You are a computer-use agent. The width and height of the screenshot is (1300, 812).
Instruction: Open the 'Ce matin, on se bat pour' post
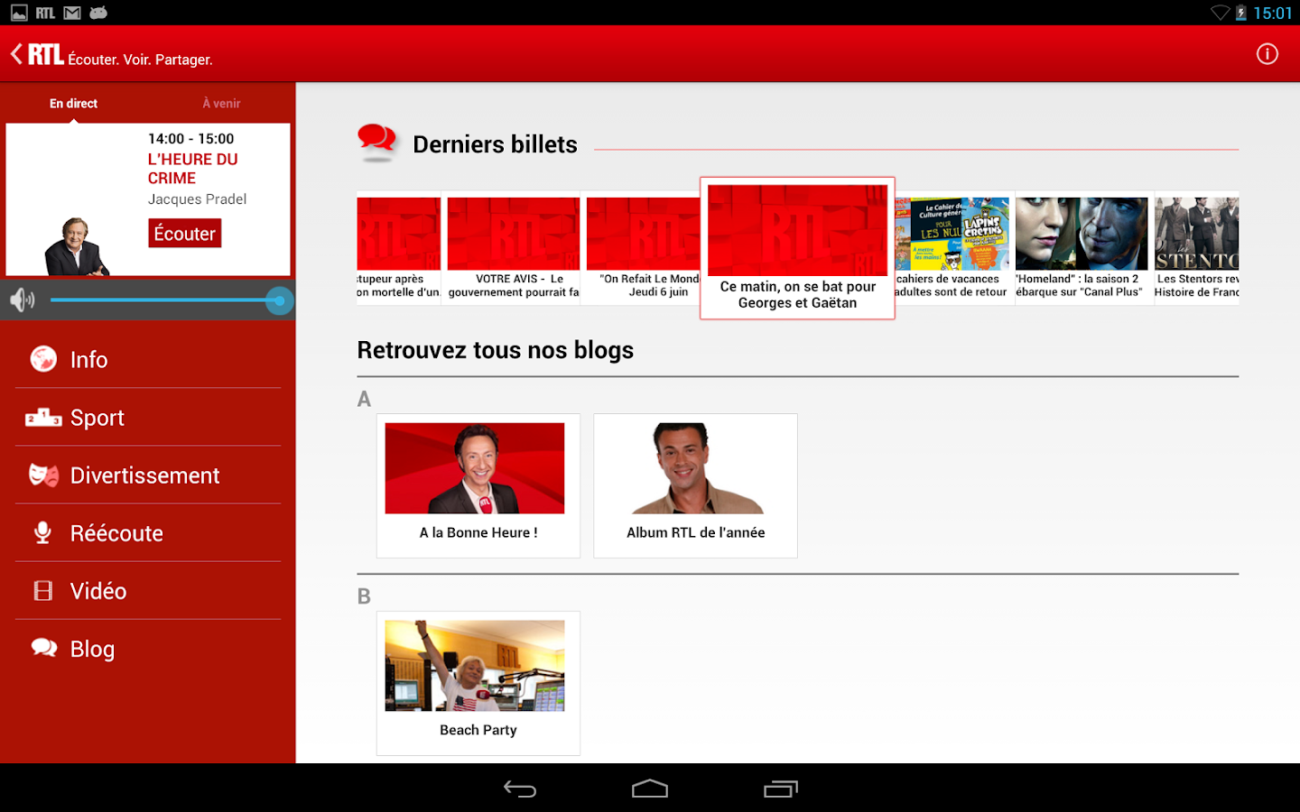(798, 248)
